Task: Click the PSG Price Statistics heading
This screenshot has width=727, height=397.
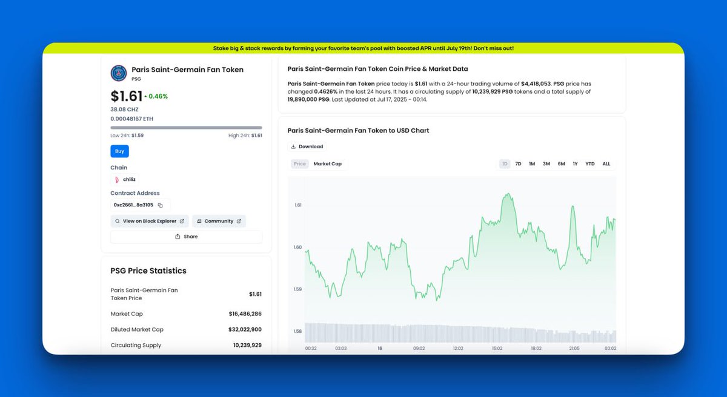Action: click(148, 271)
